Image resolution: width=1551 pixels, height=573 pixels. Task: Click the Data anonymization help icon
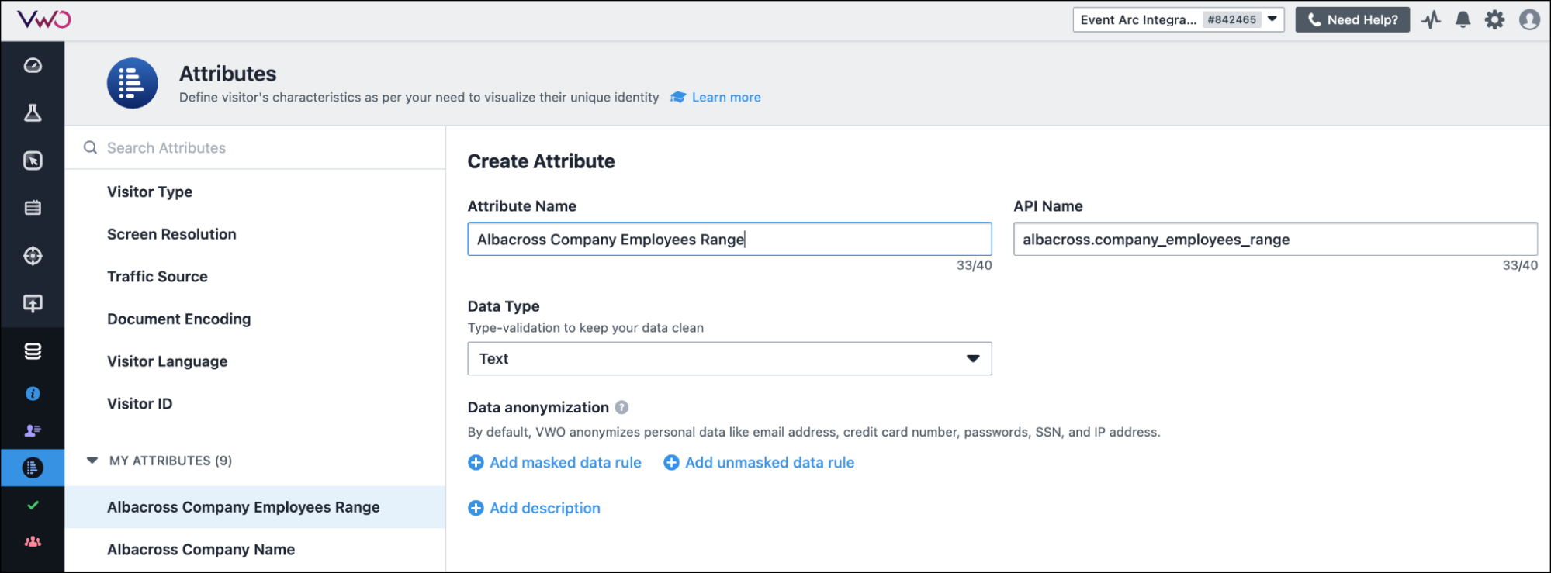point(621,407)
